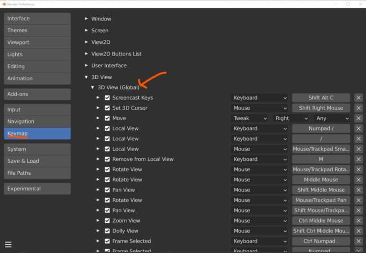The height and width of the screenshot is (253, 366).
Task: Remove the Dolly View keymap entry
Action: pyautogui.click(x=358, y=231)
